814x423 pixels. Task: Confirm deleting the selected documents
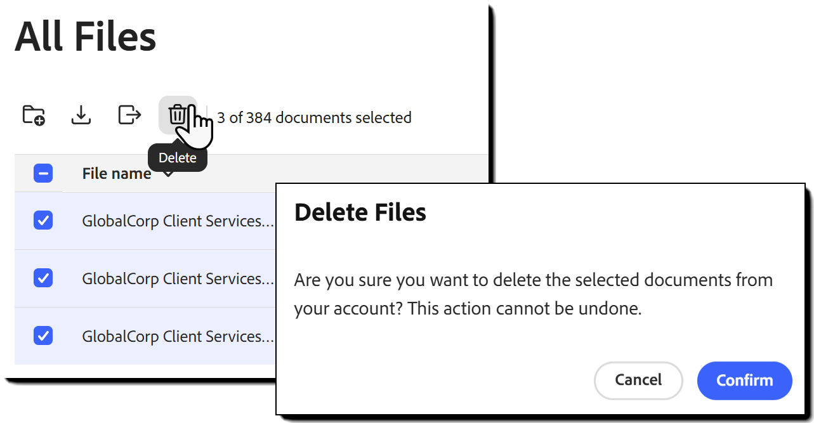(x=744, y=380)
